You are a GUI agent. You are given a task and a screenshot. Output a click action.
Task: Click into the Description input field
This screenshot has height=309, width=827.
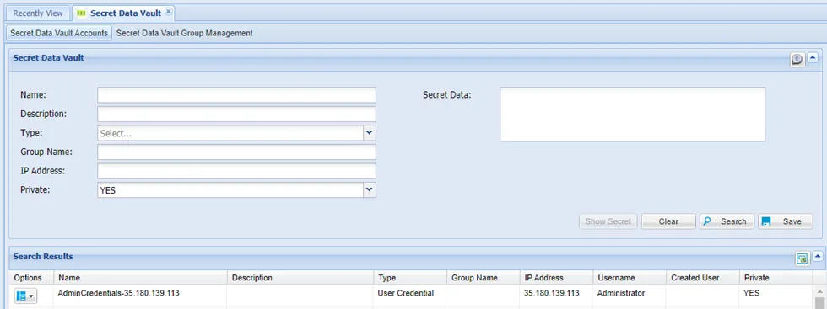click(236, 115)
